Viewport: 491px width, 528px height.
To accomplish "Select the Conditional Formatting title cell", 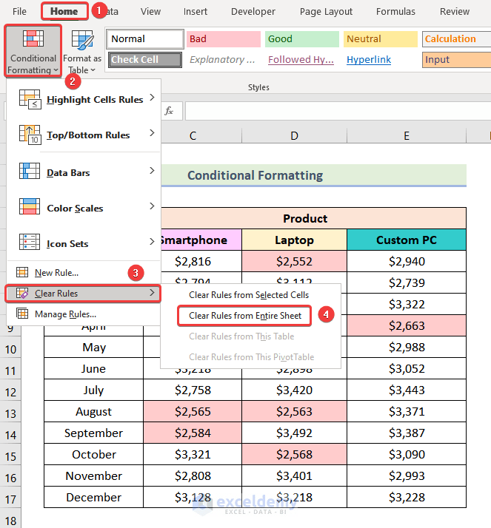I will [313, 175].
